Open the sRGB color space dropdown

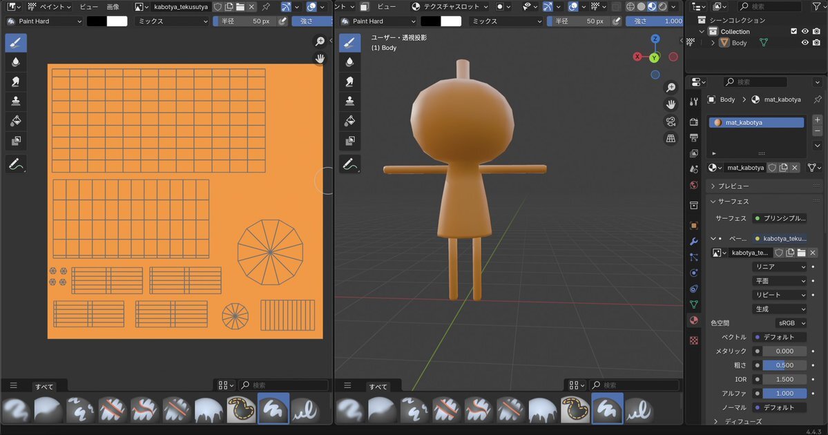click(790, 323)
